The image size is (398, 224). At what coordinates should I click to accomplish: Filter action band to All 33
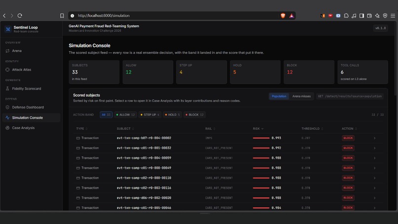tap(106, 114)
